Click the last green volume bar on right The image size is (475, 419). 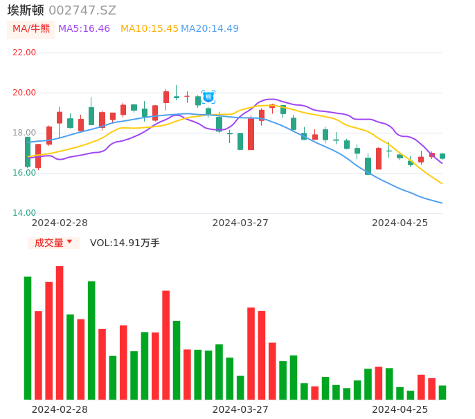point(442,392)
